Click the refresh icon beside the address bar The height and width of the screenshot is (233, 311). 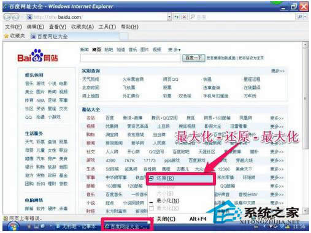tap(176, 17)
